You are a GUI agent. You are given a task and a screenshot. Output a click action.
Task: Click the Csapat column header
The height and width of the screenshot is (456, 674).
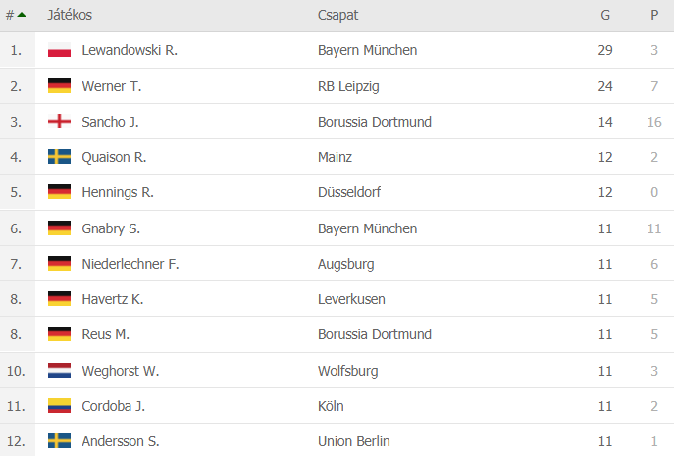point(337,15)
